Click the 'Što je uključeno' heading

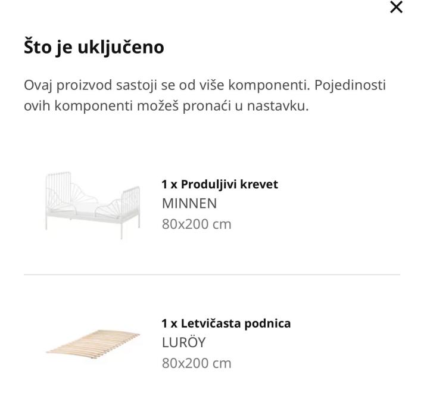(93, 47)
